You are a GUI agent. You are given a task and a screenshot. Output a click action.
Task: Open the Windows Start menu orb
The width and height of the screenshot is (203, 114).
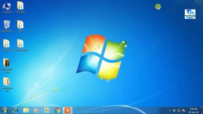pyautogui.click(x=5, y=111)
